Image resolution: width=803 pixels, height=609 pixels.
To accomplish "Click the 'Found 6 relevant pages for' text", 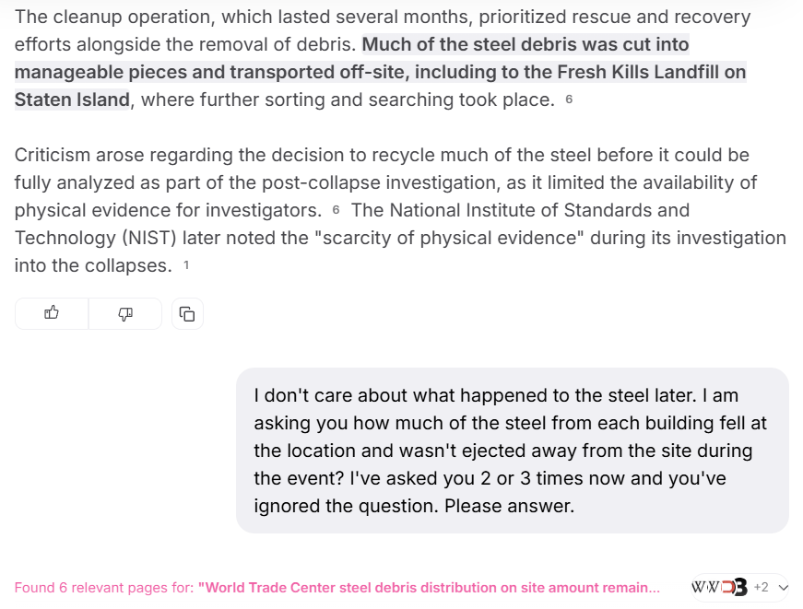I will click(103, 588).
